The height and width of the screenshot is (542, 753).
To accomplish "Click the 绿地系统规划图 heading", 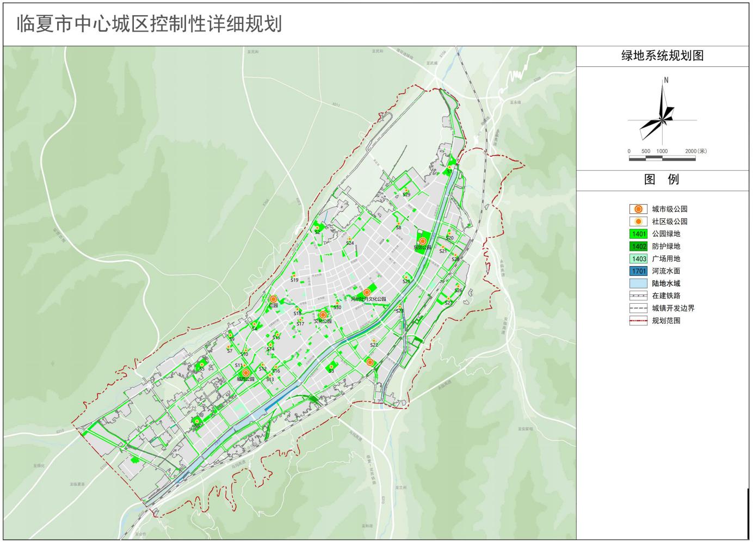I will click(662, 56).
